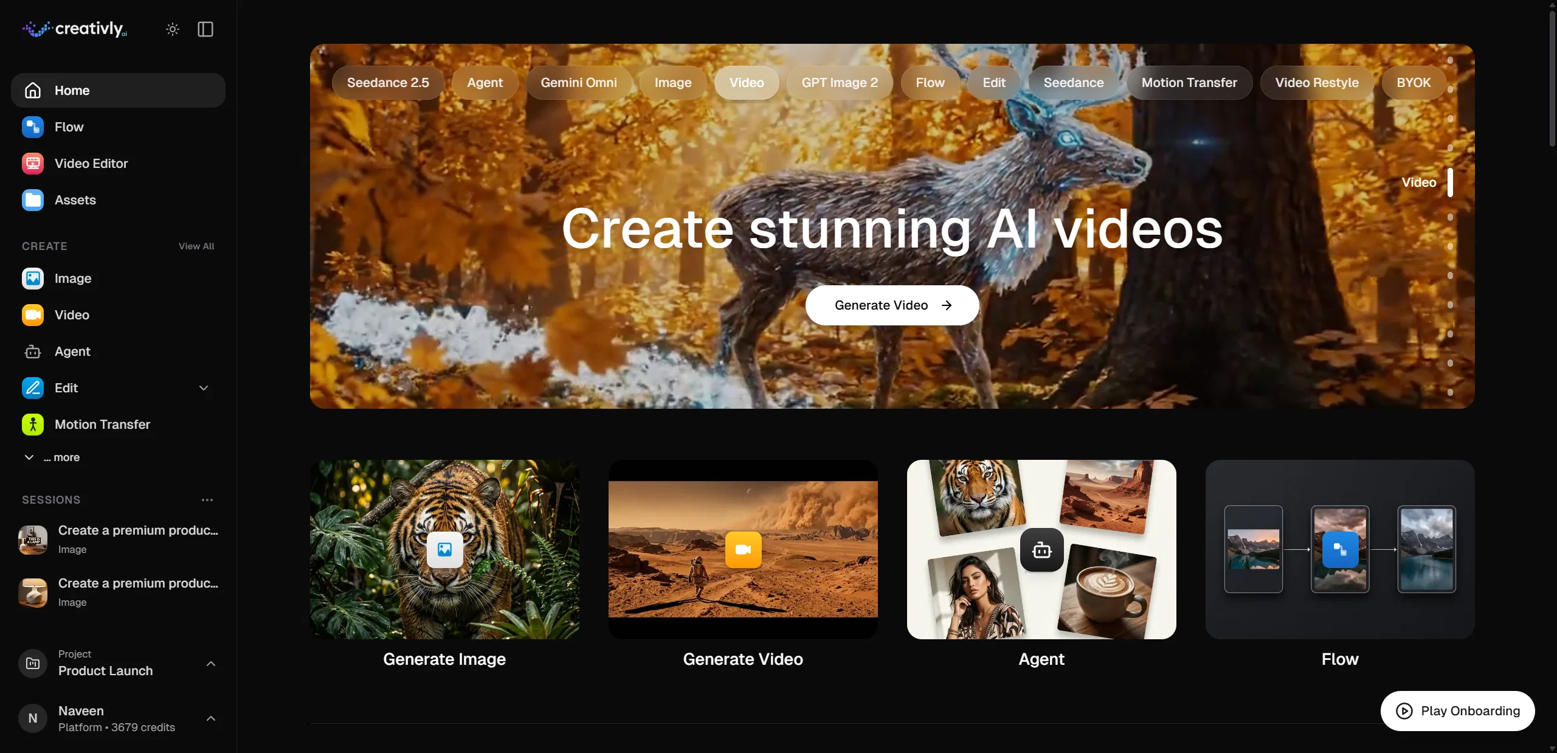This screenshot has width=1557, height=753.
Task: Open the Edit pencil icon in sidebar
Action: [x=33, y=387]
